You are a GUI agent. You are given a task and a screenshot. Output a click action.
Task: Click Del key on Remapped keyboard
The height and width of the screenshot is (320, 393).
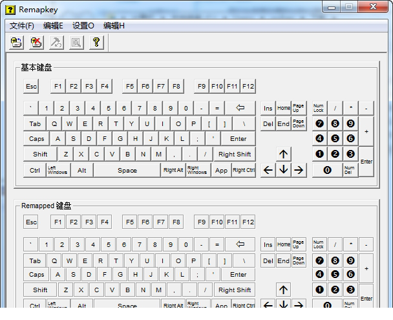[268, 261]
